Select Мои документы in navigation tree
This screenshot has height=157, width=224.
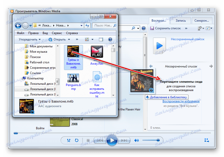click(x=39, y=46)
